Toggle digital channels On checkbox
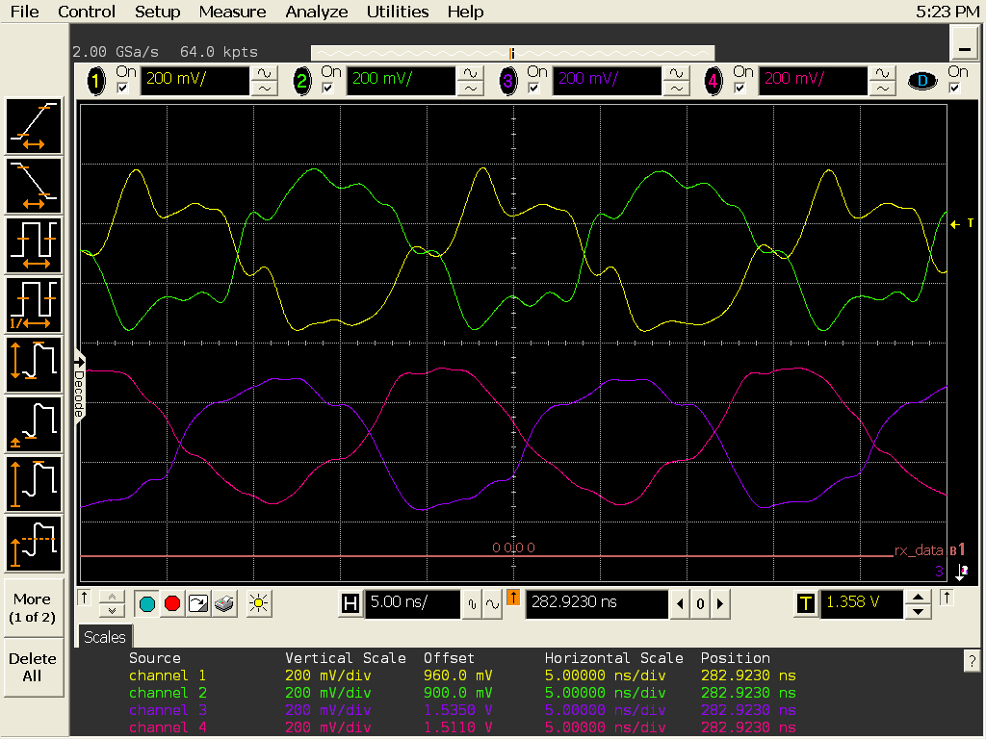 [x=954, y=88]
